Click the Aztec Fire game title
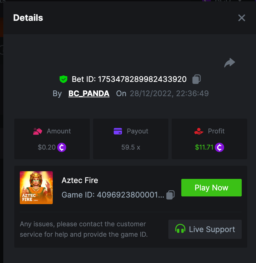The image size is (256, 263). pos(80,180)
